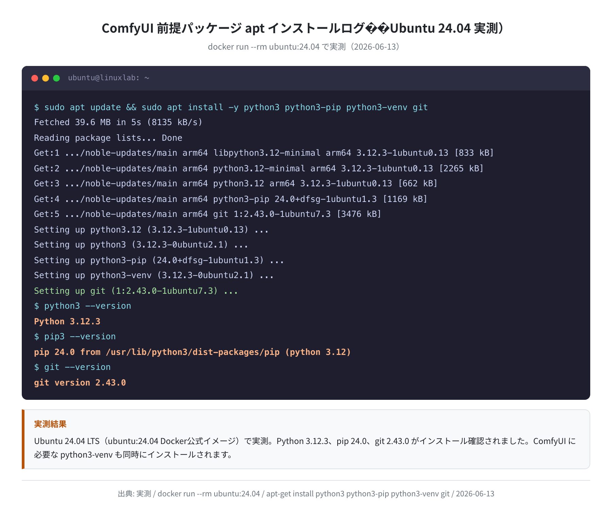Click the '実測結果' callout heading
This screenshot has height=512, width=612.
click(50, 424)
